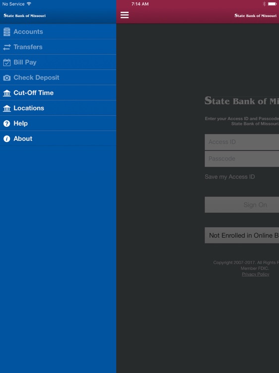Open Cut-Off Time from the menu
Viewport: 279px width, 373px height.
[x=58, y=93]
